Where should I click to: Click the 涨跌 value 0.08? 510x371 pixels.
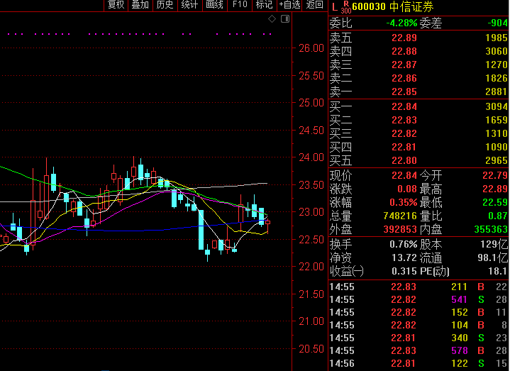407,189
